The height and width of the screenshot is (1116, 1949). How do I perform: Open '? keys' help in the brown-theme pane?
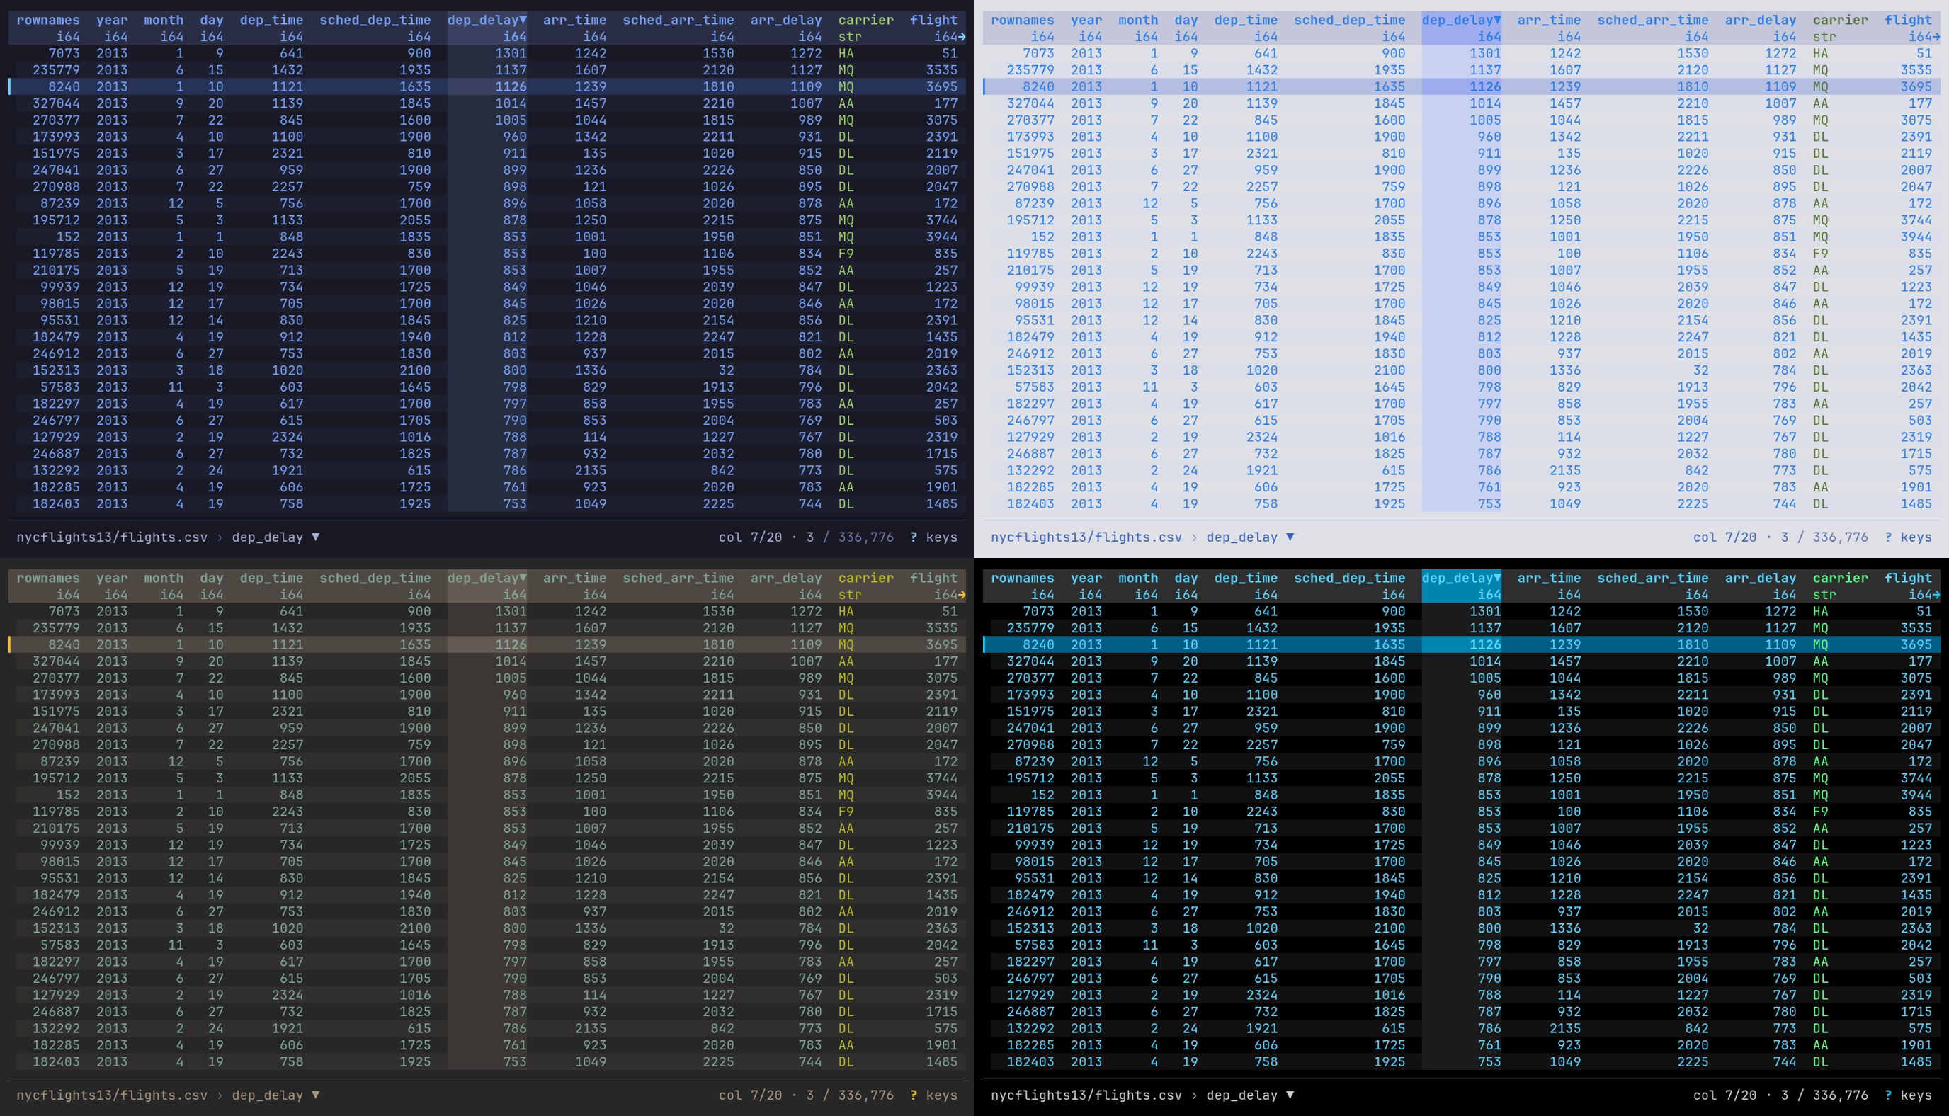point(933,1095)
